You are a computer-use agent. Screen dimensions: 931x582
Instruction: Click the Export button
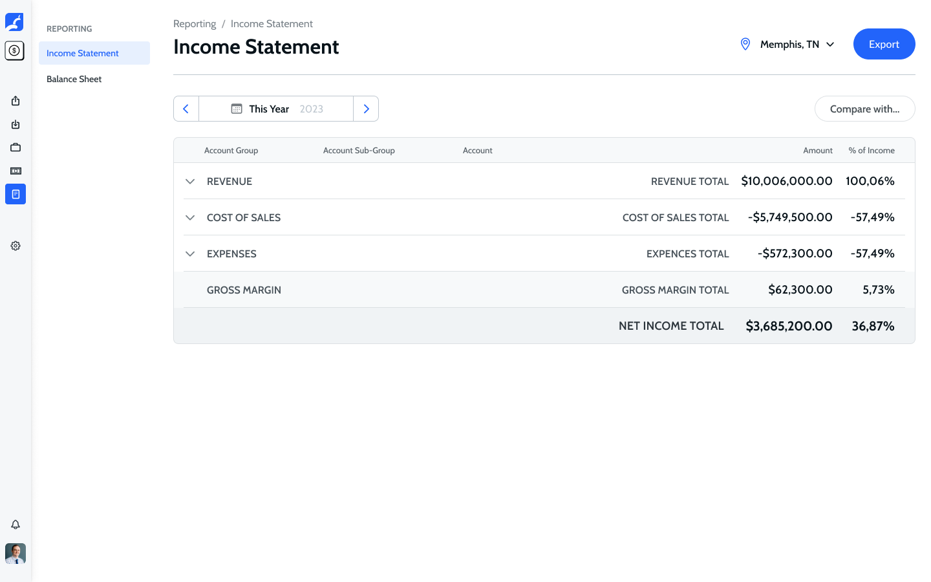pyautogui.click(x=884, y=44)
